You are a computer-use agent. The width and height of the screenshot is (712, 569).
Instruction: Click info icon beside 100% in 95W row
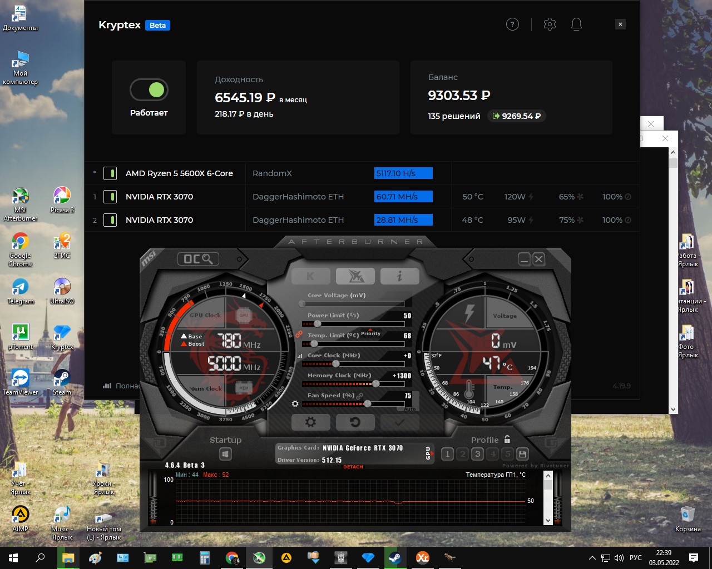628,220
